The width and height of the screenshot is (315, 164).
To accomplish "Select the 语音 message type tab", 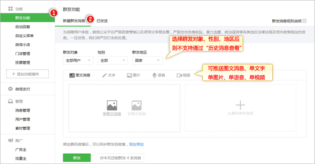I will [x=159, y=75].
